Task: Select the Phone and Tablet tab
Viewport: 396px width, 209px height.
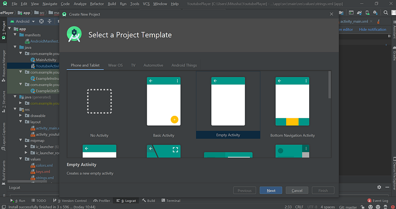Action: [x=85, y=65]
